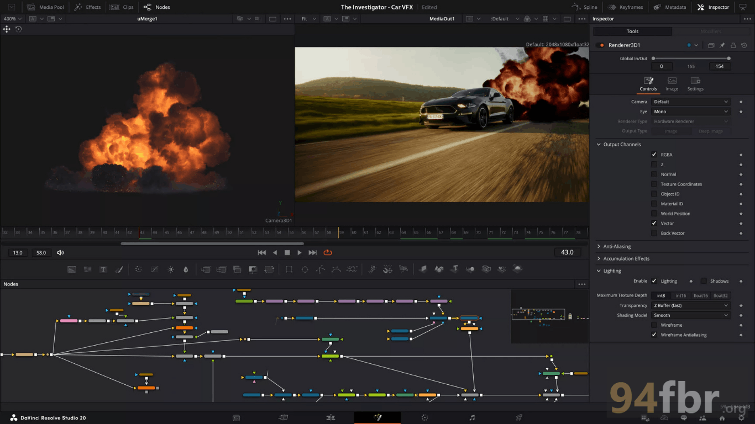Toggle Wireframe Antialiasing checkbox

click(654, 335)
